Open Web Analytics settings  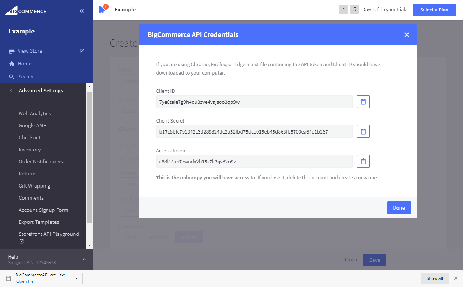[x=35, y=113]
